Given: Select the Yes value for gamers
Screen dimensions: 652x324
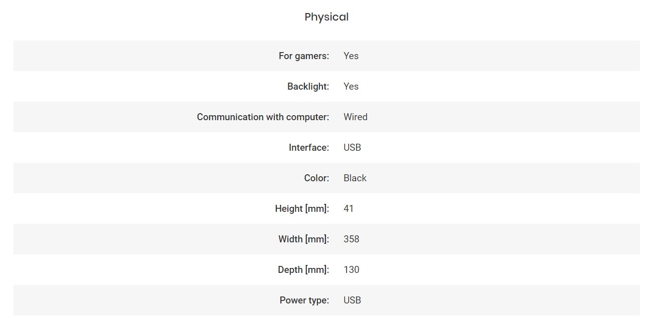Looking at the screenshot, I should click(x=351, y=56).
